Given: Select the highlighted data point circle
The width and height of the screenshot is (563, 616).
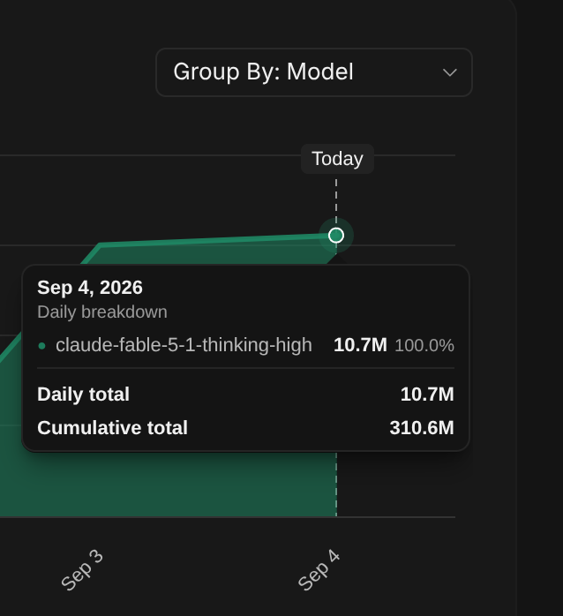Looking at the screenshot, I should click(336, 236).
